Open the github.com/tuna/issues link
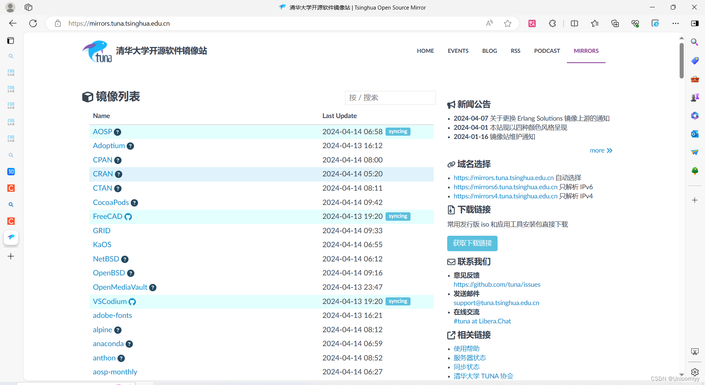The height and width of the screenshot is (385, 705). [497, 285]
